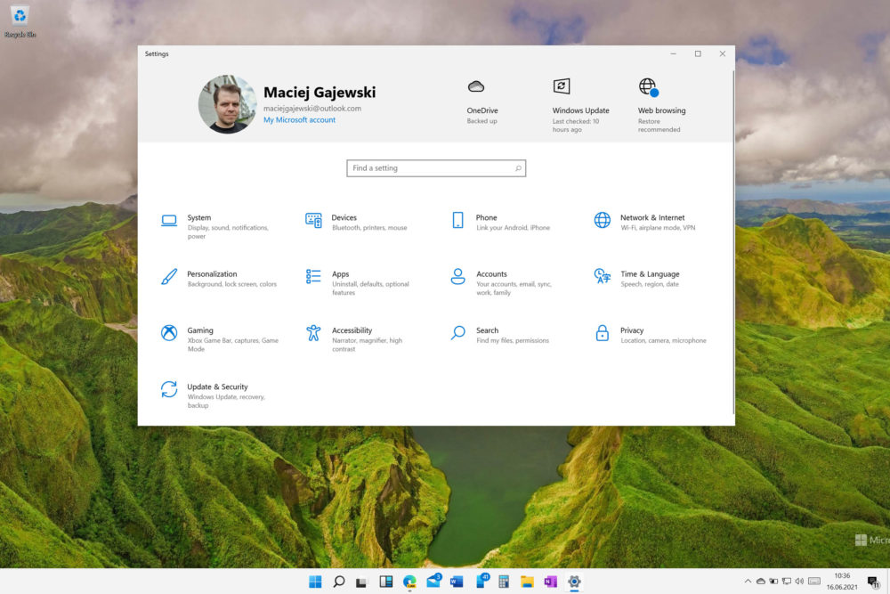890x594 pixels.
Task: Click "Wi-Fi, airplane mode, VPN" description
Action: pyautogui.click(x=658, y=228)
